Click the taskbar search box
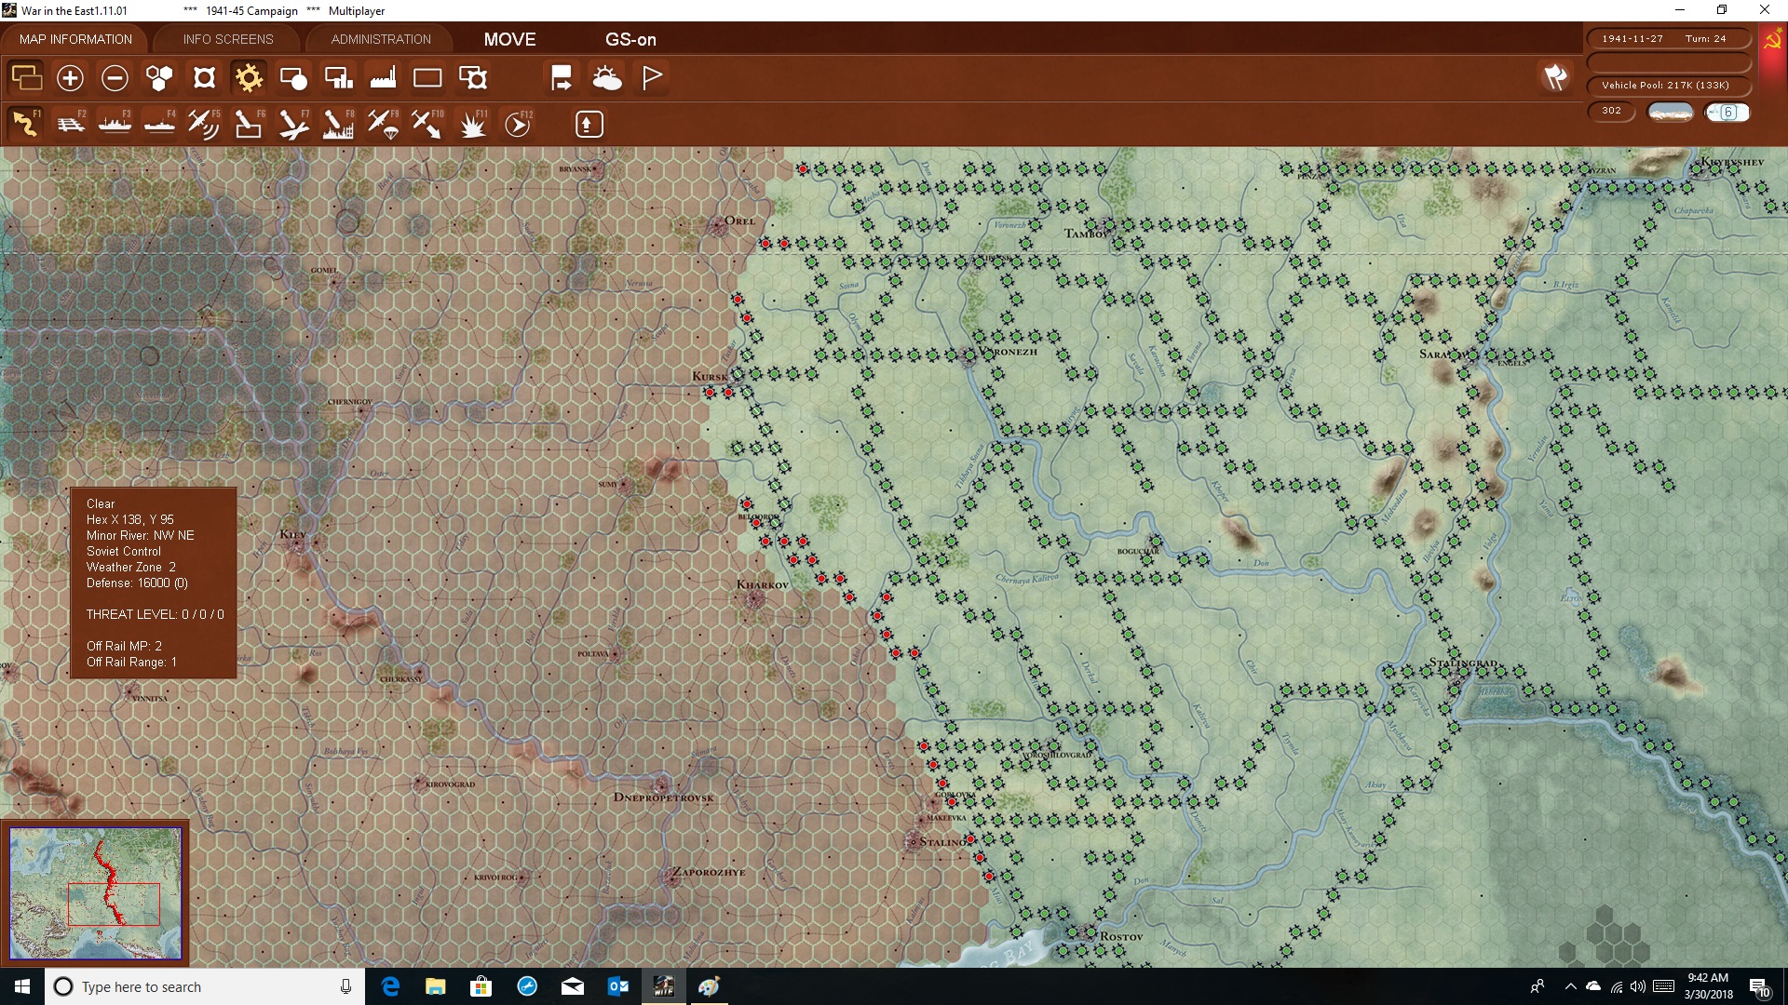The image size is (1788, 1005). click(205, 986)
